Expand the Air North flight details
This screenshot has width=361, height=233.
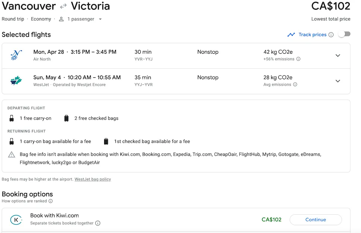338,56
